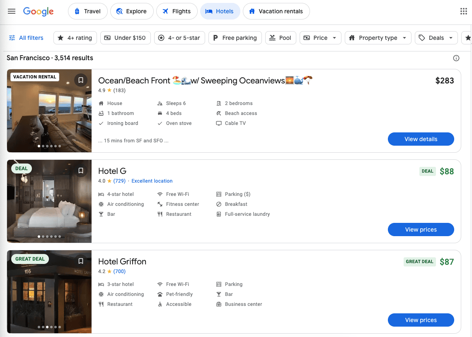
Task: Open Hotel G's 729 reviews link
Action: [119, 181]
